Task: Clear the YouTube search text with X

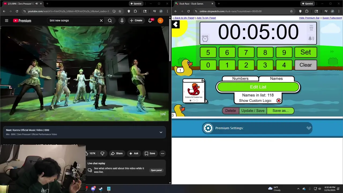Action: pos(101,21)
